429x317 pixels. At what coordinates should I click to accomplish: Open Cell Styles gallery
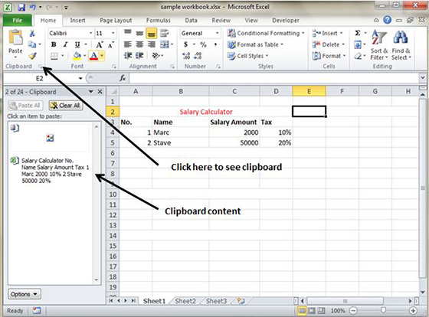click(248, 56)
